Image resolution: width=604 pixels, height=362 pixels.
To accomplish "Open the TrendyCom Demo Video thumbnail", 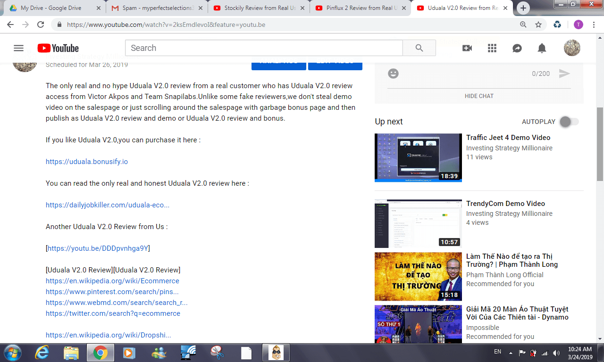I will pyautogui.click(x=418, y=223).
